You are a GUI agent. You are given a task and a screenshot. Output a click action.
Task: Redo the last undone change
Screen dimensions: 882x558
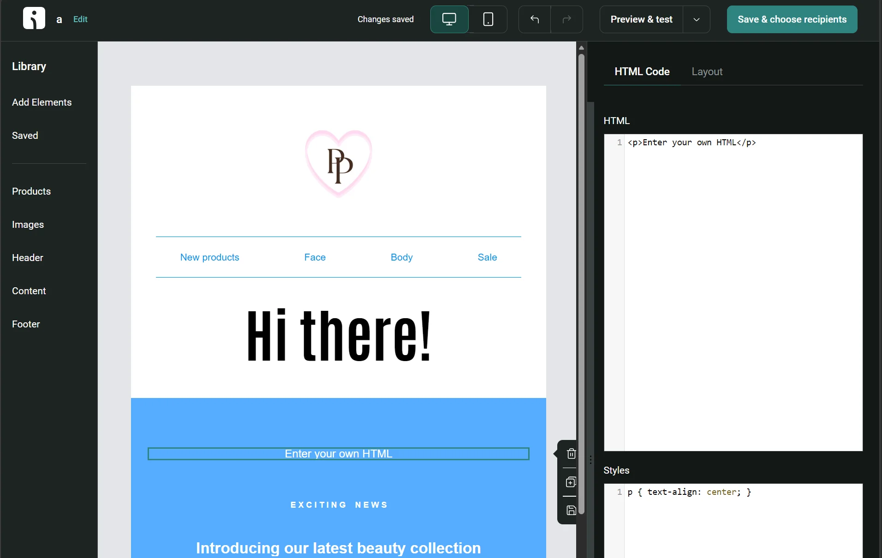pos(567,19)
